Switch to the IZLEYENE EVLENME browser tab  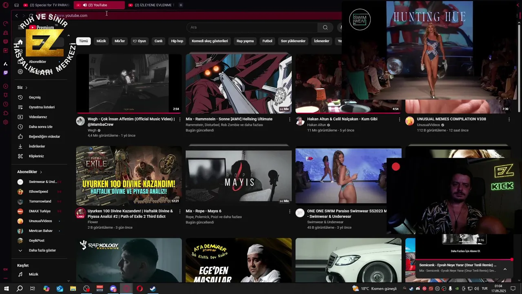point(151,5)
